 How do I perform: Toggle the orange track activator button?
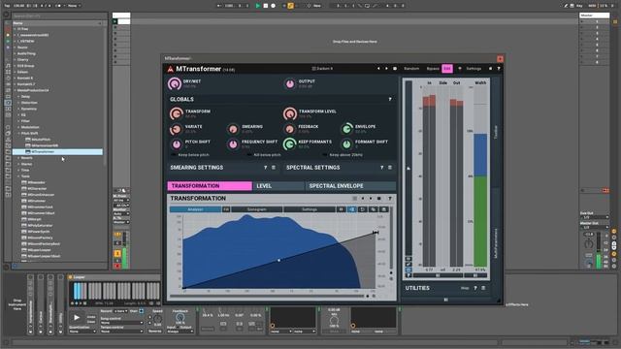coord(117,254)
